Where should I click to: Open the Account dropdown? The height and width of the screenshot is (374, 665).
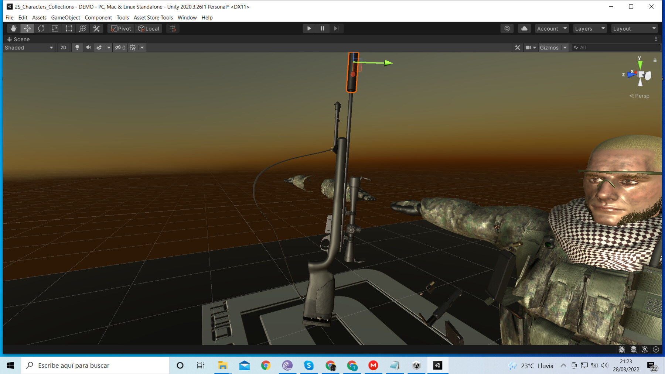click(x=552, y=28)
